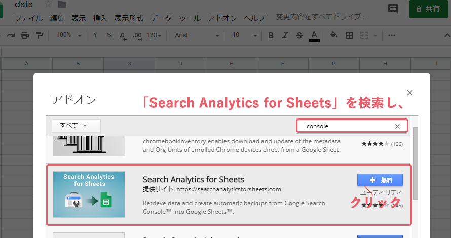
Task: Expand merge cells options arrow
Action: (375, 35)
